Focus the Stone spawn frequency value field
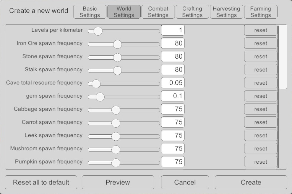Viewport: 292px width, 194px height. [x=173, y=56]
